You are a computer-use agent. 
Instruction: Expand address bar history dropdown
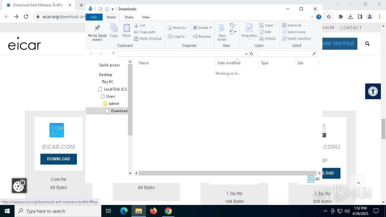246,54
